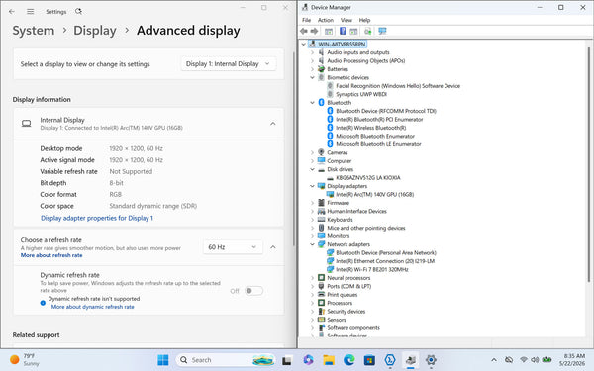Viewport: 594px width, 371px height.
Task: Open the Display 1: Internal Display dropdown
Action: click(229, 64)
